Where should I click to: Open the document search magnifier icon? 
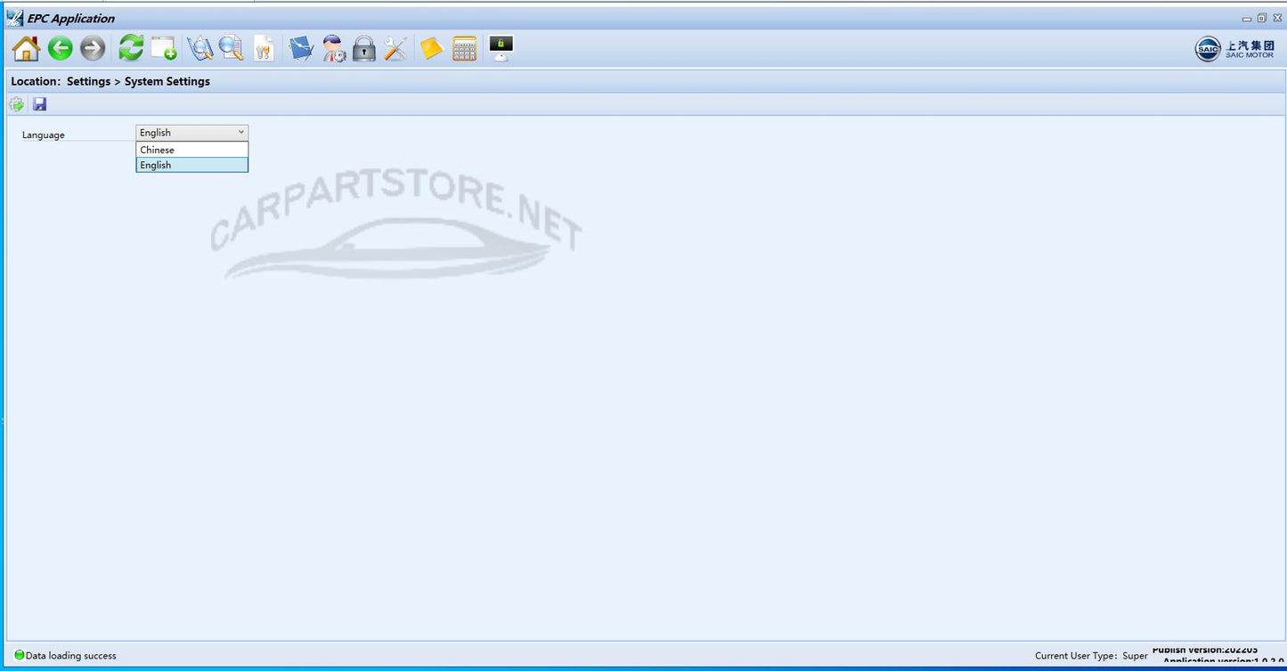point(232,48)
